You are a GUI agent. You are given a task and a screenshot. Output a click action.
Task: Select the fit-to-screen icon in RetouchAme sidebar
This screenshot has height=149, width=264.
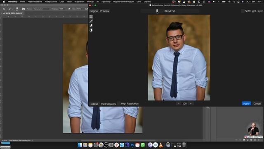91,17
